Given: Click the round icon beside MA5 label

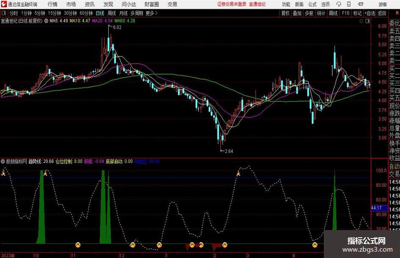Looking at the screenshot, I should pyautogui.click(x=46, y=20).
